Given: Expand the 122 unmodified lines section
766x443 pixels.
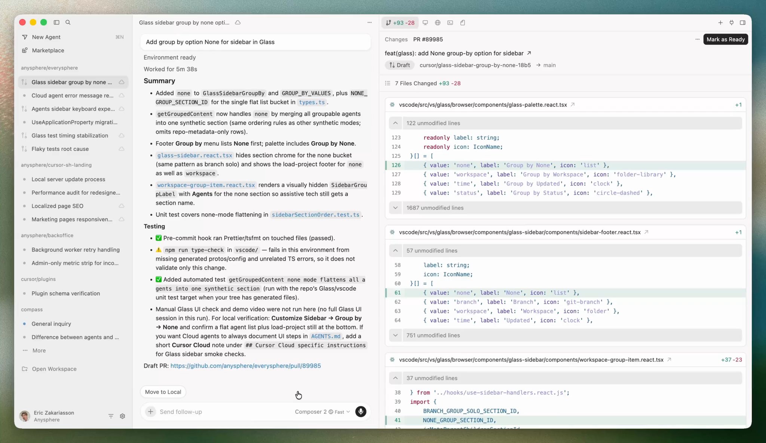Looking at the screenshot, I should 395,123.
